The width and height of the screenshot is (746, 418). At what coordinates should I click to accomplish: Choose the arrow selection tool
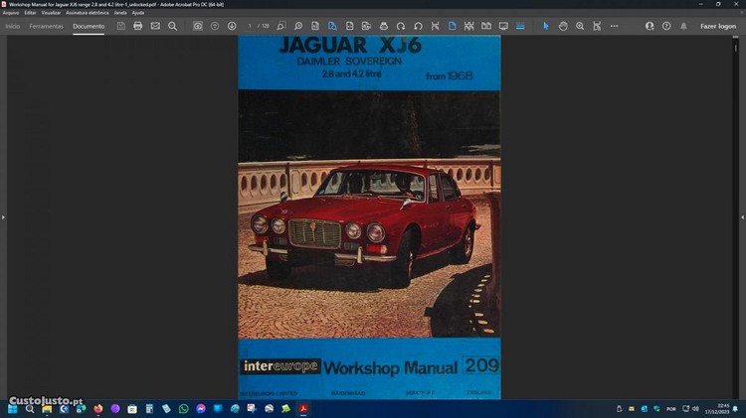point(545,26)
